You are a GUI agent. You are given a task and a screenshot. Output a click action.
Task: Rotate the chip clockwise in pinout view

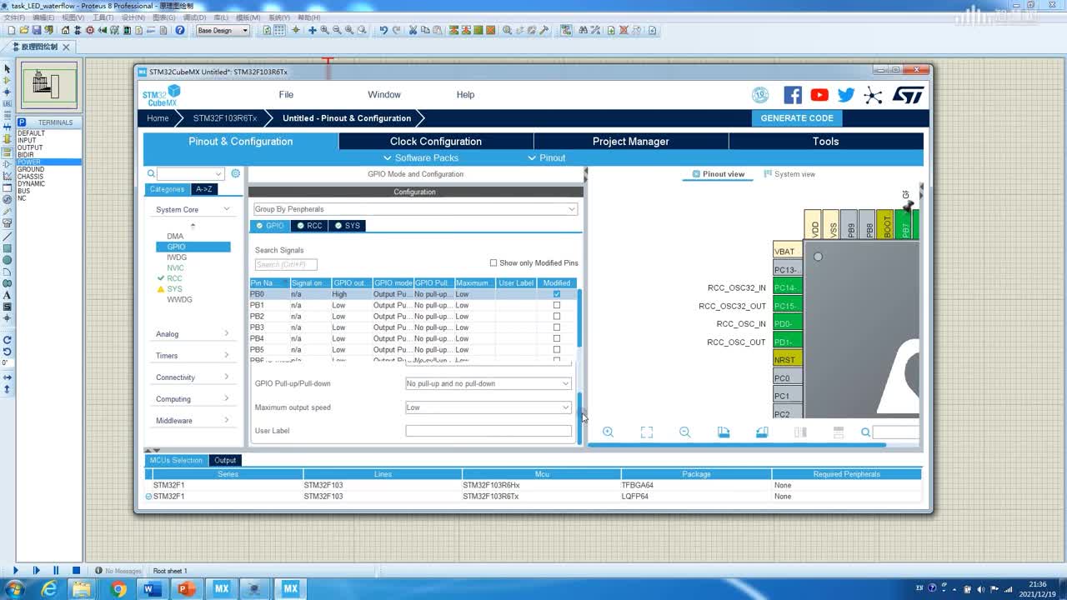point(724,432)
